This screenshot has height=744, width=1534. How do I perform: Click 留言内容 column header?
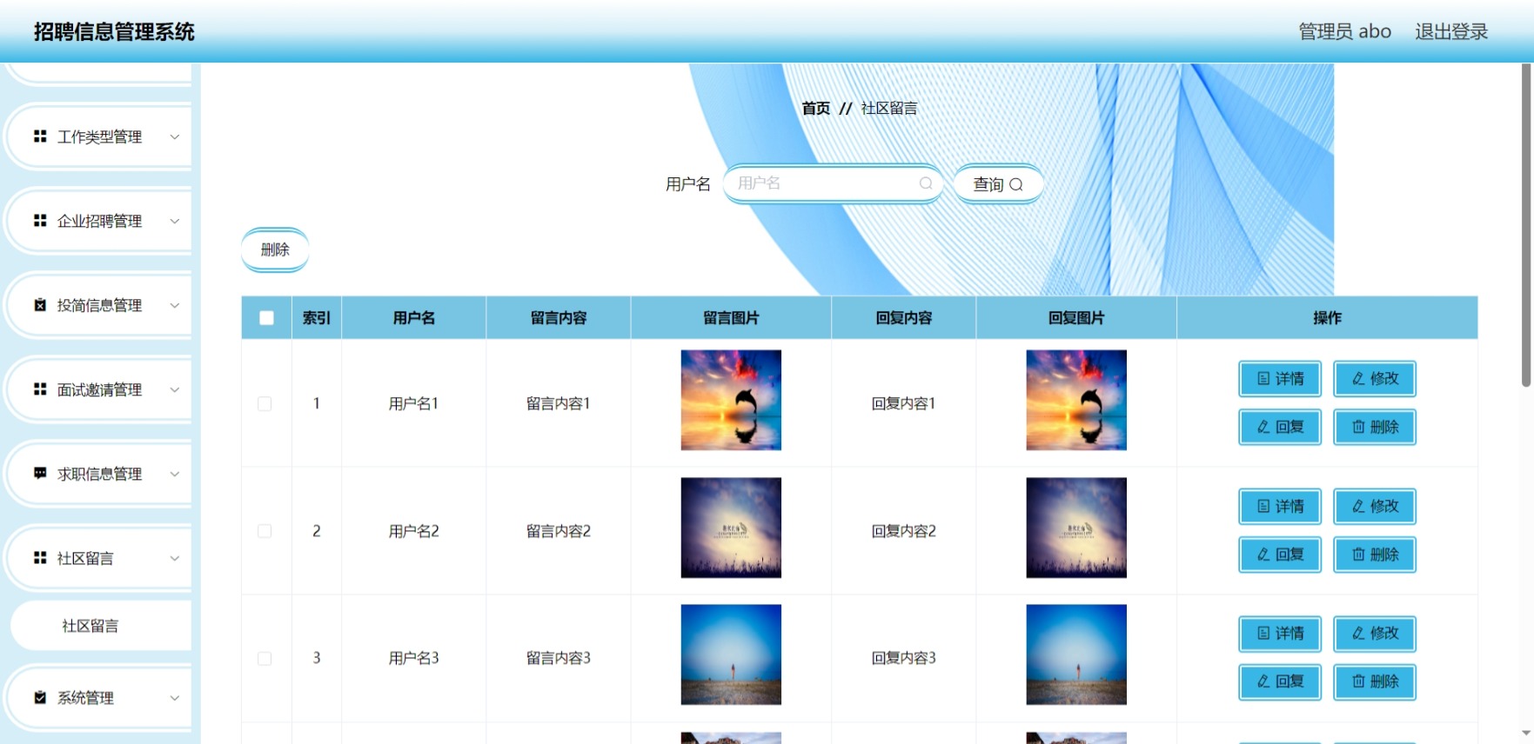(x=559, y=318)
